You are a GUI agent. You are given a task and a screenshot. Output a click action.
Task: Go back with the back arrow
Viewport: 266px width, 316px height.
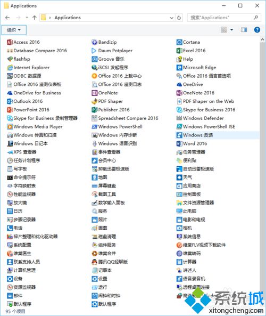7,18
